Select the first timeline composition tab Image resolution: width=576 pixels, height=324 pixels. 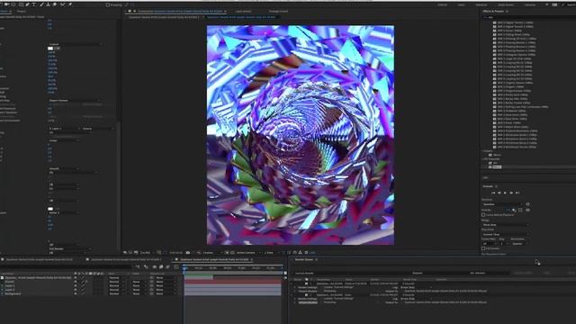point(40,260)
